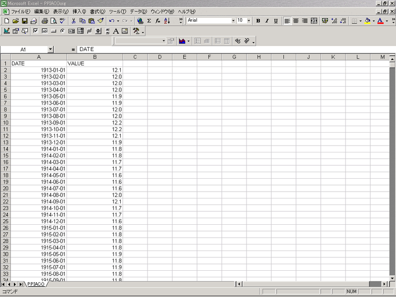This screenshot has height=297, width=396.
Task: Paste from clipboard icon
Action: [x=92, y=21]
